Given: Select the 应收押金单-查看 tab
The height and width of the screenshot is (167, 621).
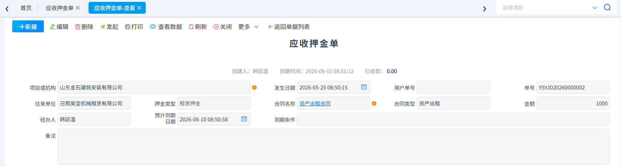Looking at the screenshot, I should coord(115,8).
